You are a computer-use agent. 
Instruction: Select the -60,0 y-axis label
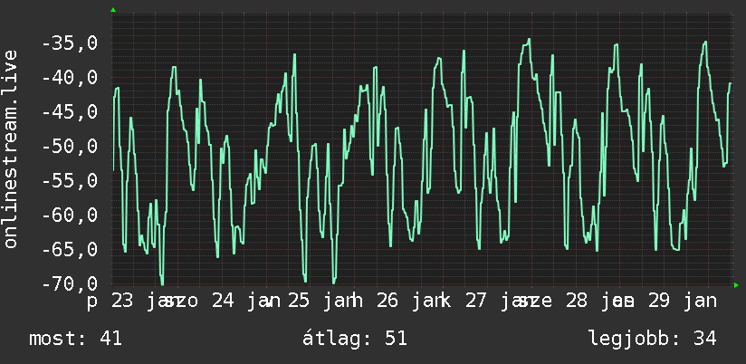(x=70, y=216)
